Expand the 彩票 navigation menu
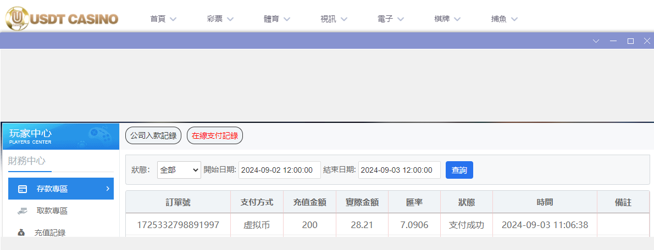Viewport: 654px width, 250px height. coord(220,19)
